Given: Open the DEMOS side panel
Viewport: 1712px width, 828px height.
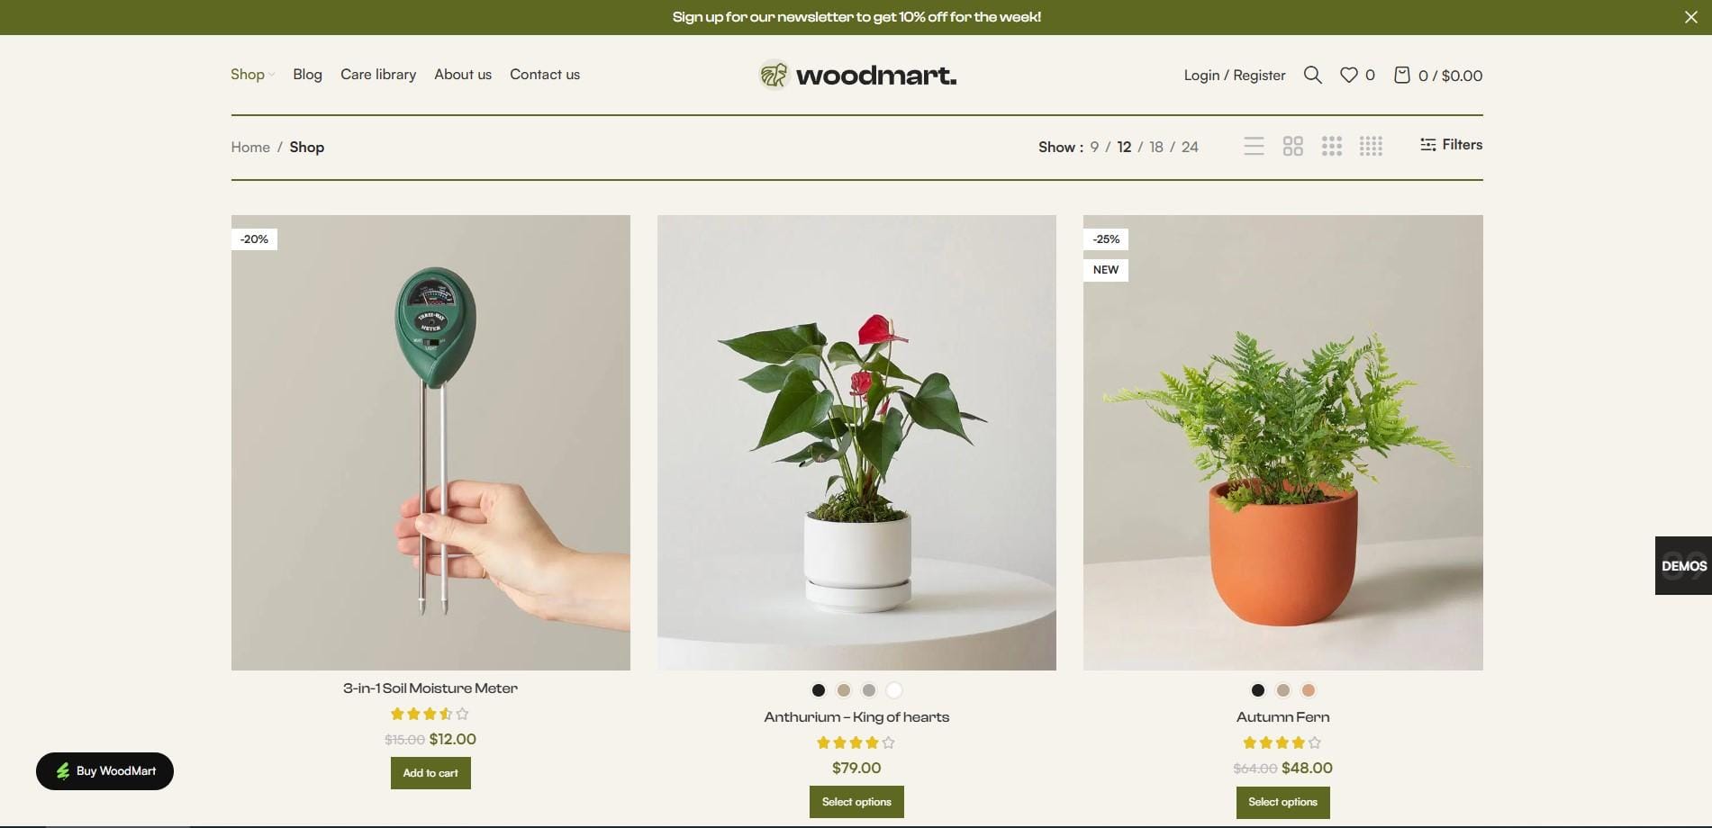Looking at the screenshot, I should pos(1683,566).
